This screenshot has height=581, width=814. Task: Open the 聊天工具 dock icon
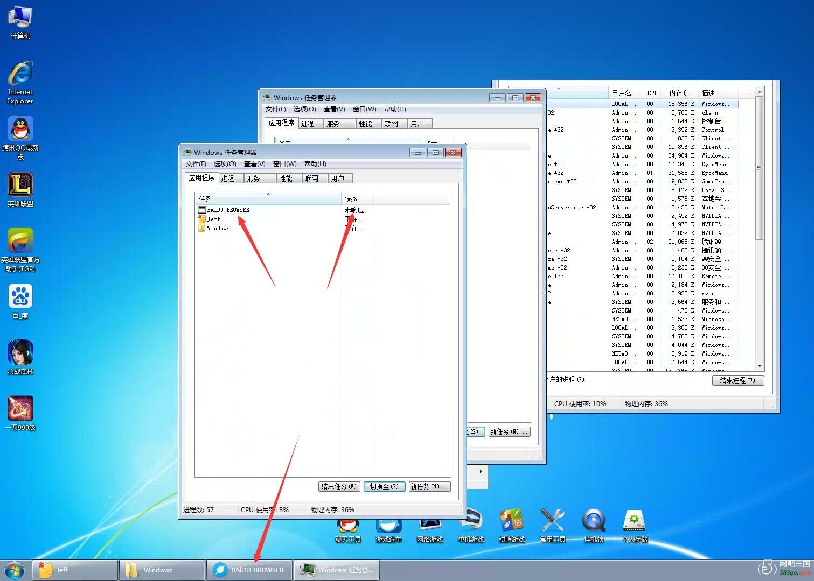pos(348,530)
